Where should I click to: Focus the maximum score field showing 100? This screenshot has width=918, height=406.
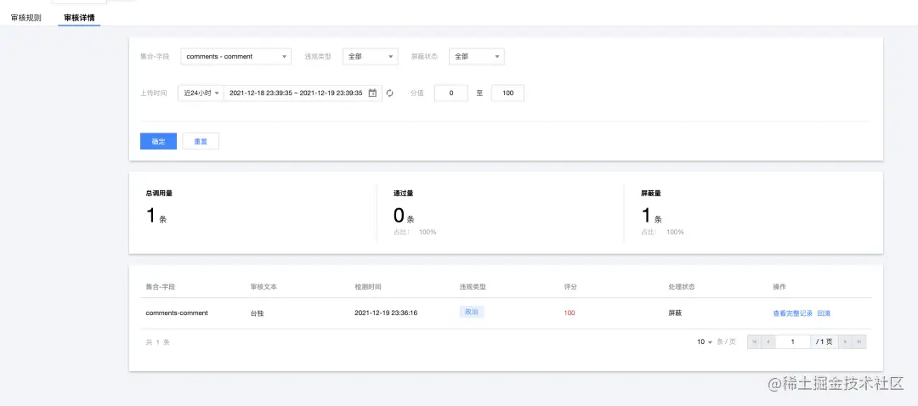click(x=507, y=93)
